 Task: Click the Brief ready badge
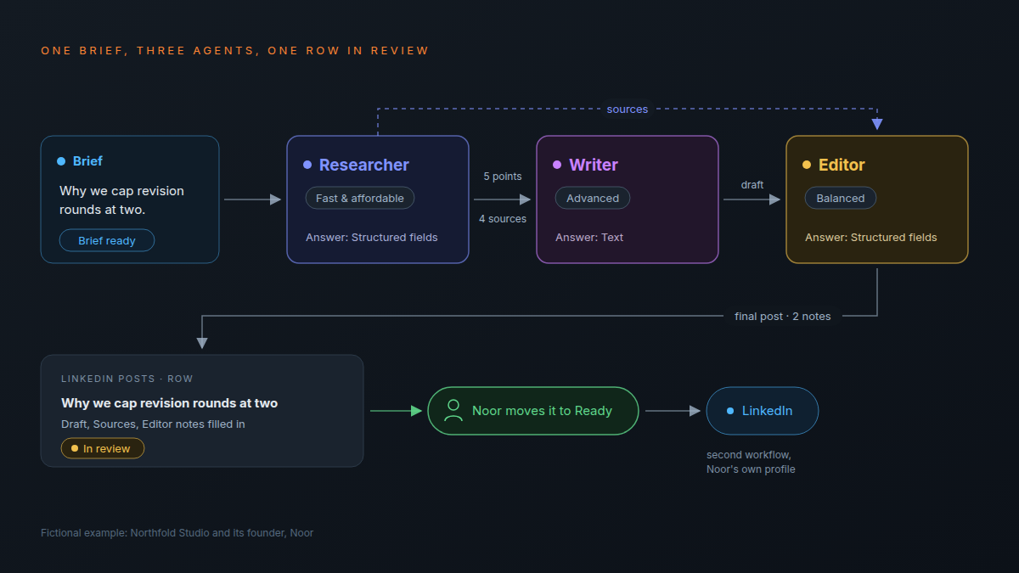107,240
